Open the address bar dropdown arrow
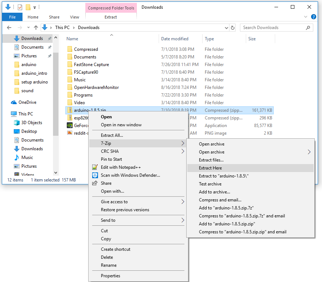322x282 pixels. pos(226,27)
